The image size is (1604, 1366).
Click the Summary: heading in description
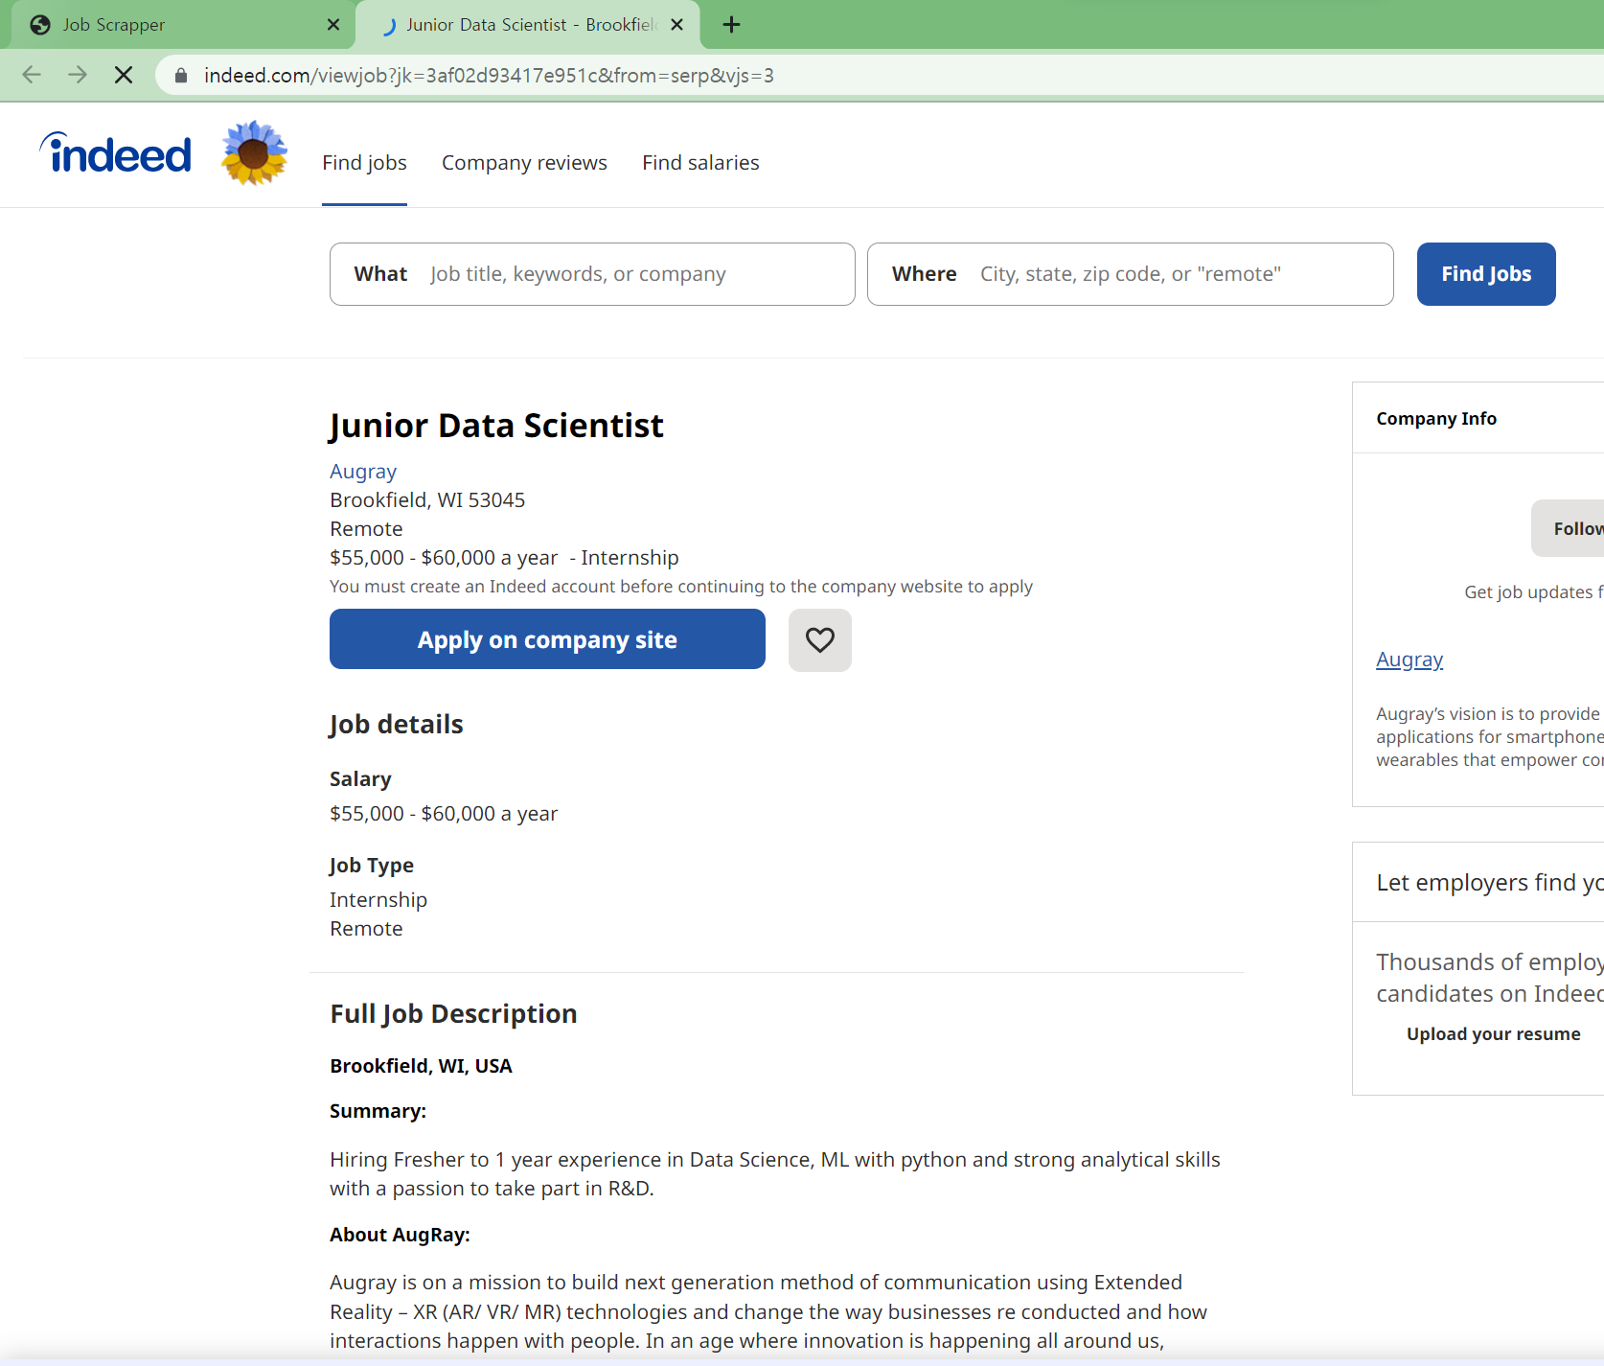pyautogui.click(x=378, y=1111)
